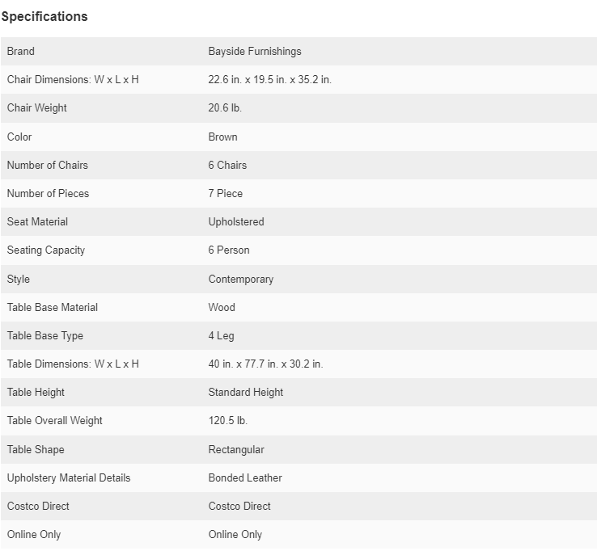This screenshot has width=597, height=551.
Task: Click the Number of Pieces label
Action: click(48, 193)
